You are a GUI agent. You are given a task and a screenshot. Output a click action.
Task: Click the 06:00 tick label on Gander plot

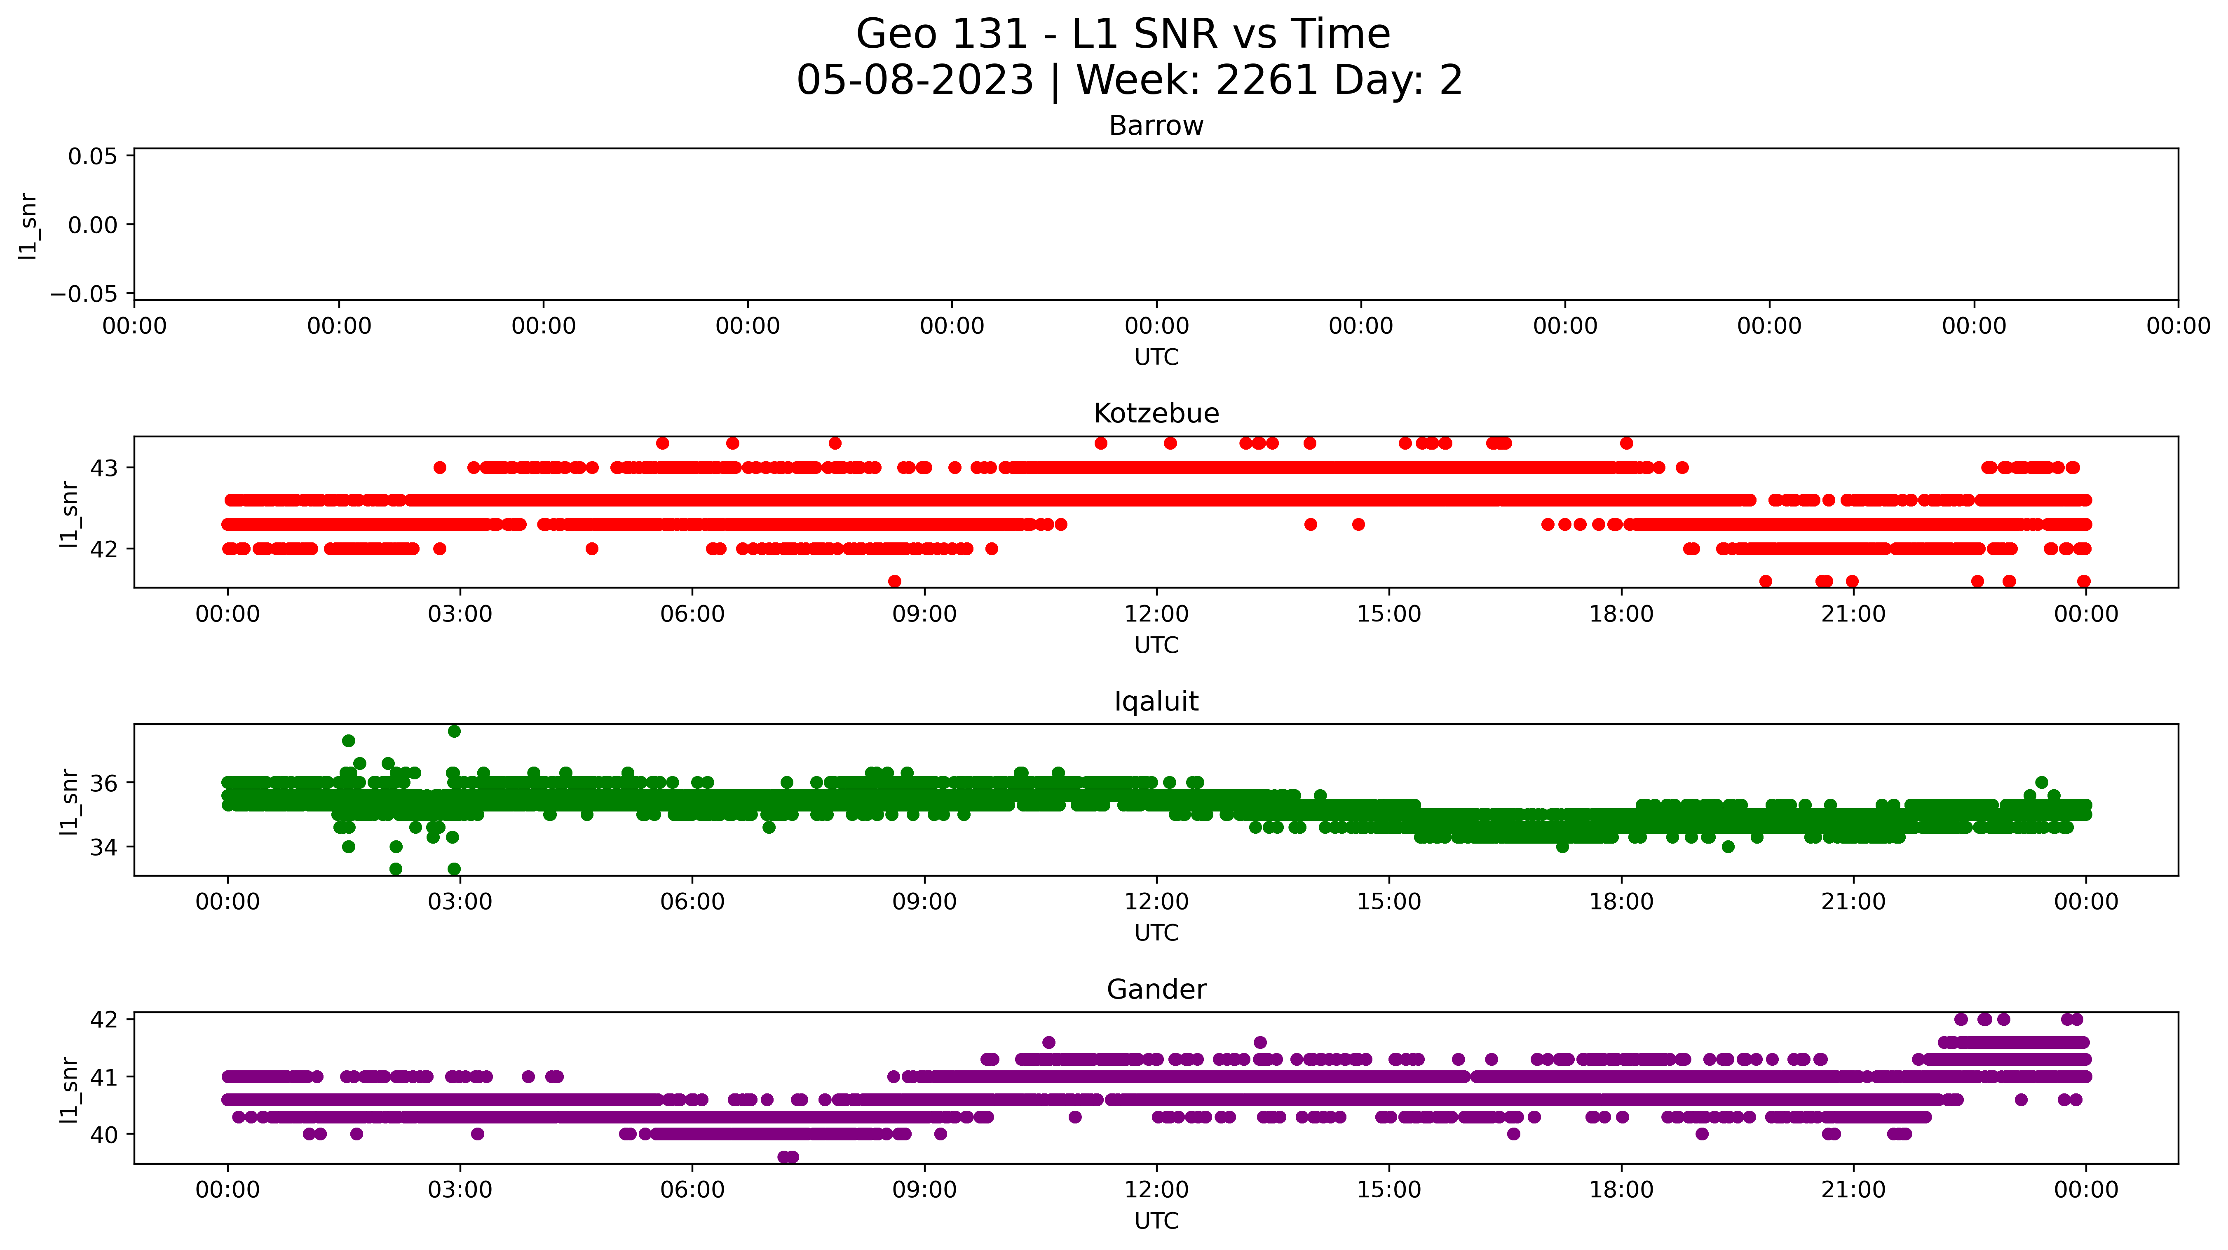tap(692, 1190)
